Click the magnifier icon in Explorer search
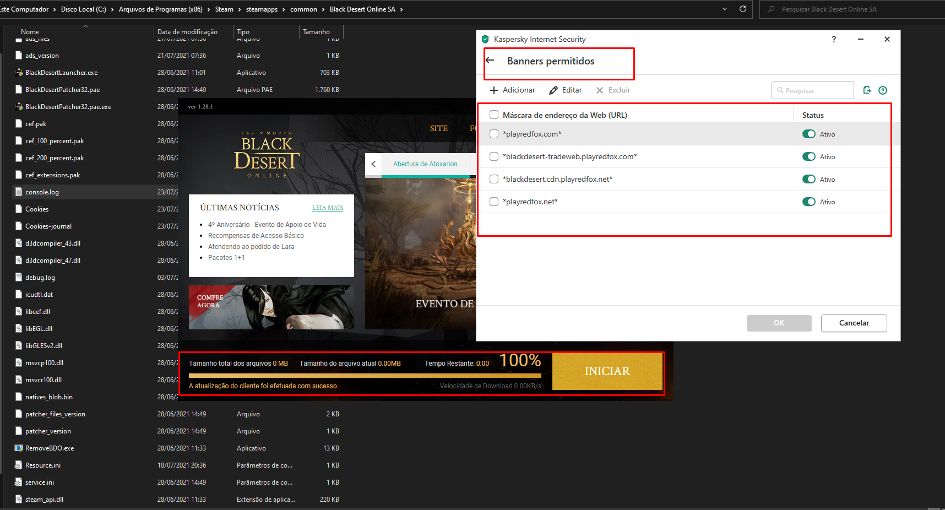The height and width of the screenshot is (510, 945). pyautogui.click(x=771, y=9)
